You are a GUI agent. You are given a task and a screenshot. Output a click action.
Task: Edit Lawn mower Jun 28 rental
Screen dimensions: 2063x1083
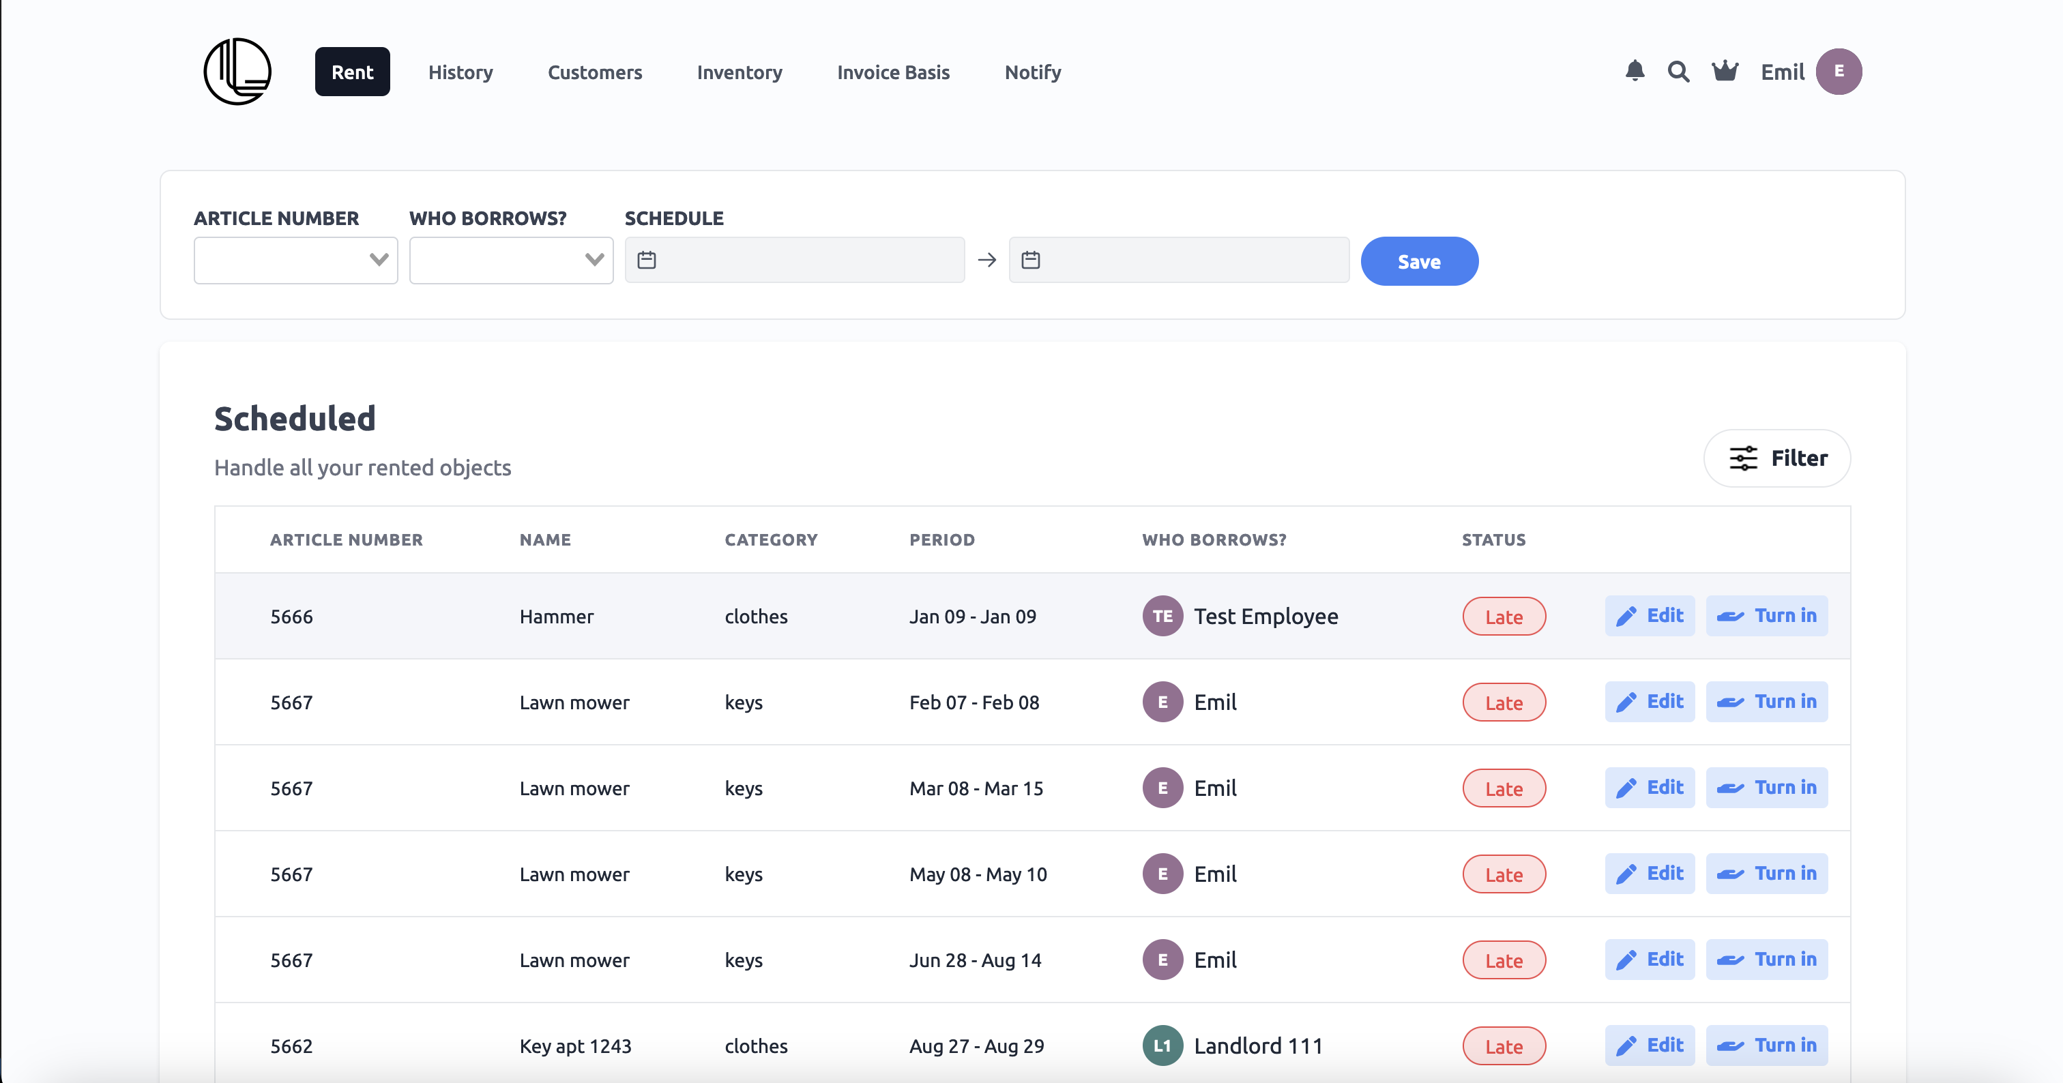(x=1650, y=960)
